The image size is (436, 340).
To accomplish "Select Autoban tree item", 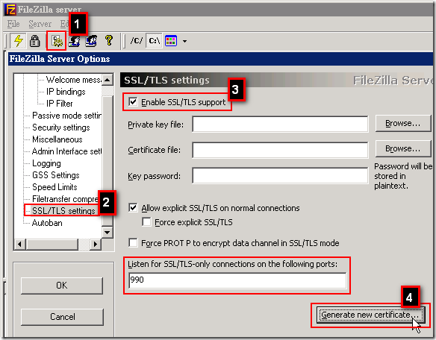I will [x=47, y=223].
